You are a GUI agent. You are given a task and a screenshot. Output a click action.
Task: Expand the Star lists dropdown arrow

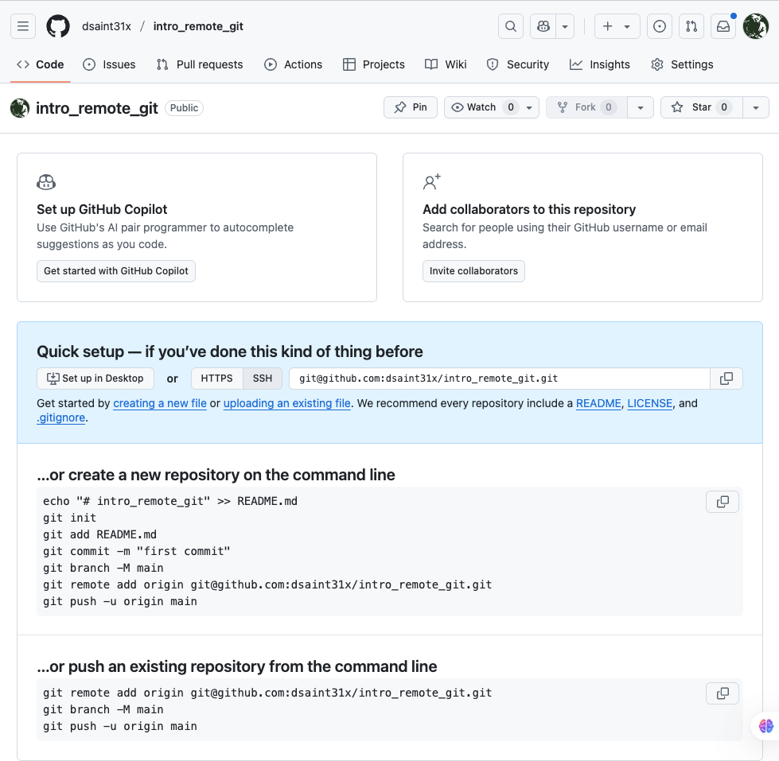[756, 107]
